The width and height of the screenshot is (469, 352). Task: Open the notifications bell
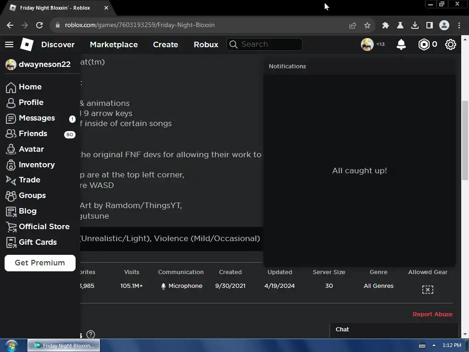click(x=401, y=44)
